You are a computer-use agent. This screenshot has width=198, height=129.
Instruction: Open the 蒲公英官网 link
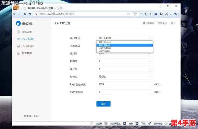pyautogui.click(x=148, y=23)
